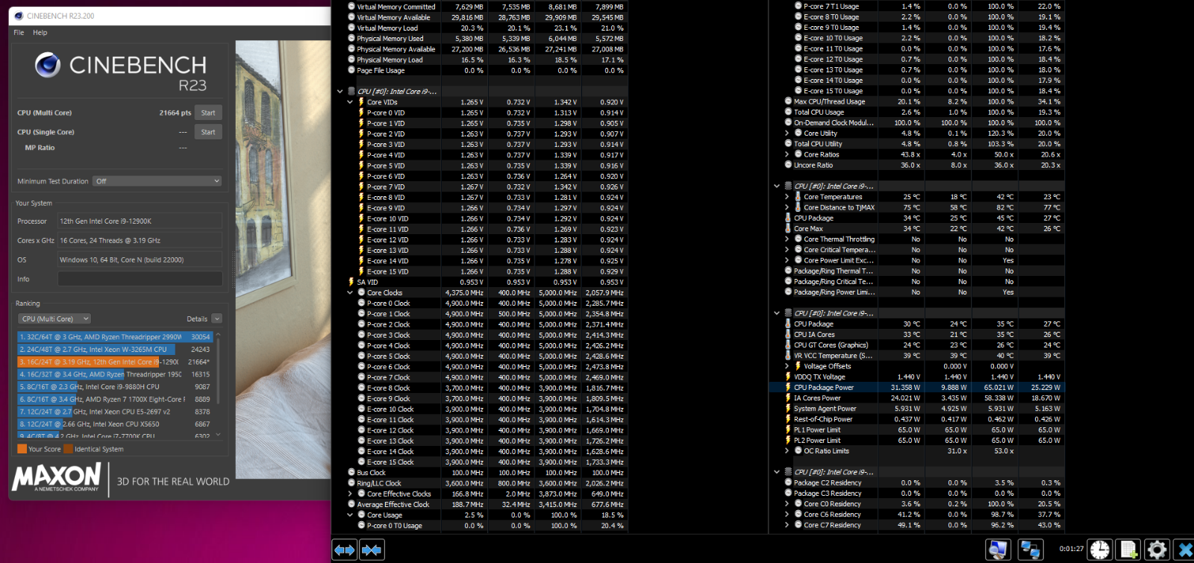The height and width of the screenshot is (563, 1194).
Task: Click the thermometer icon beside Core Max
Action: pyautogui.click(x=787, y=229)
